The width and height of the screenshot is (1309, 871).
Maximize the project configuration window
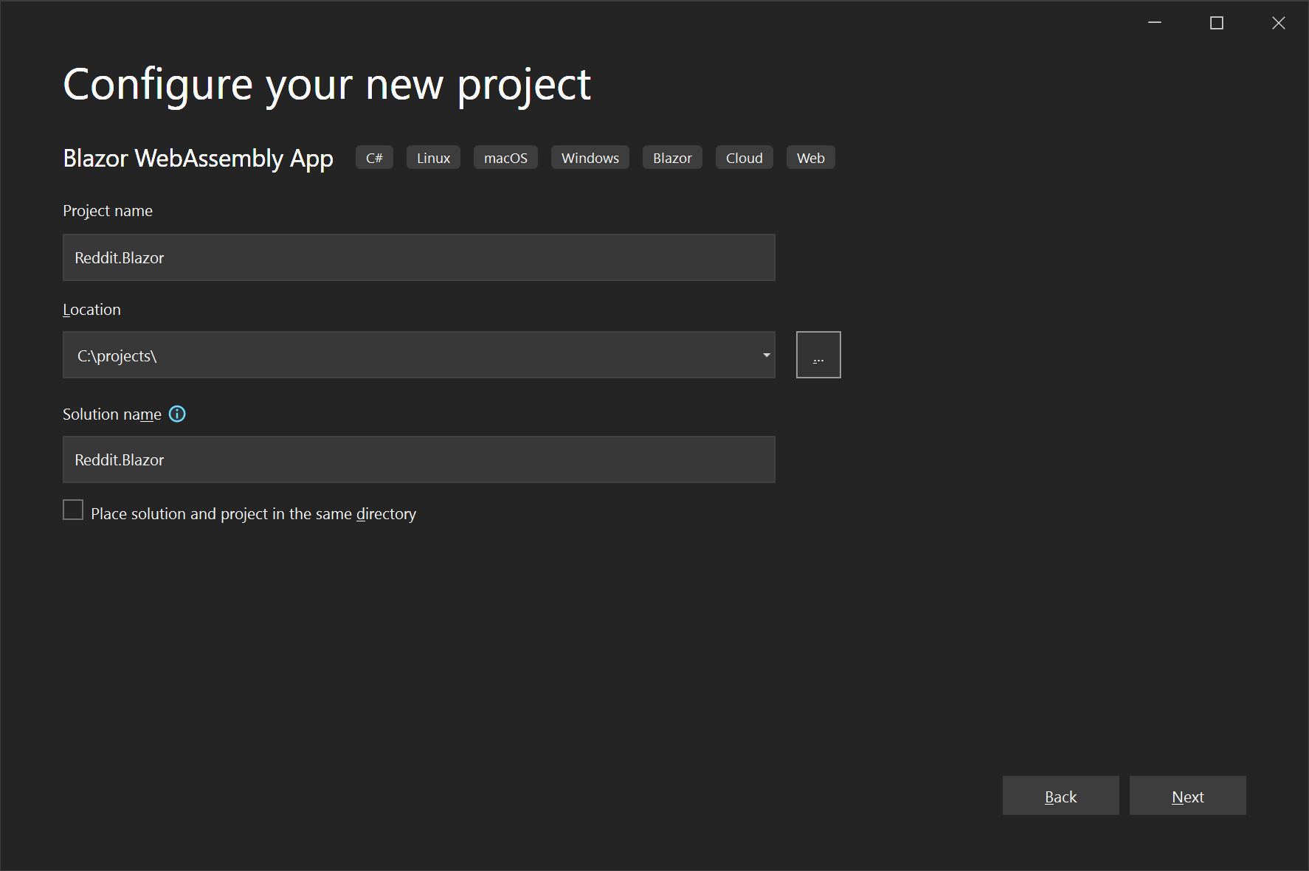(1216, 22)
